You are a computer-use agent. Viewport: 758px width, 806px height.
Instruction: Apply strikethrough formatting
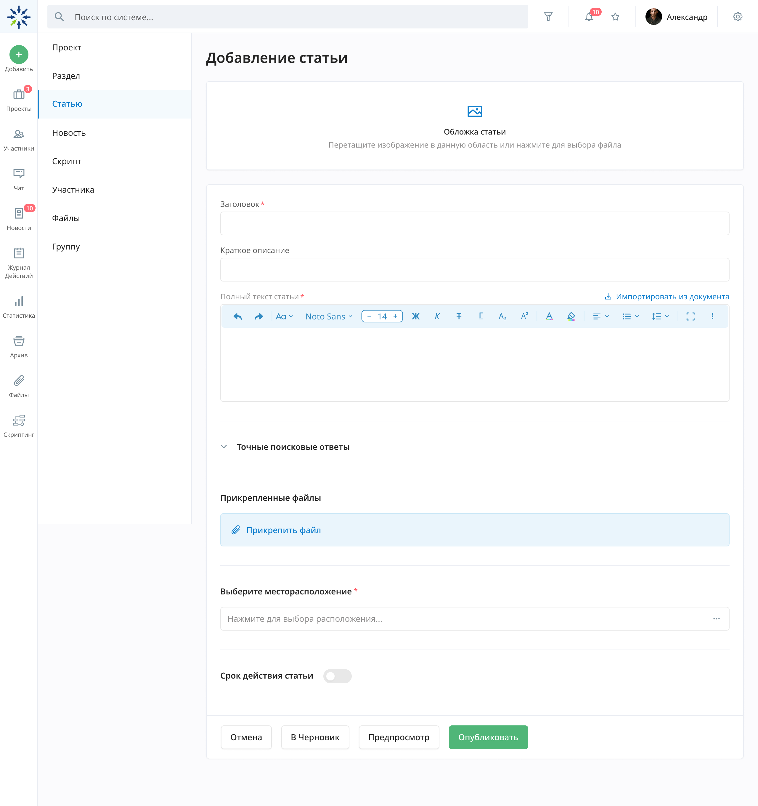click(459, 316)
